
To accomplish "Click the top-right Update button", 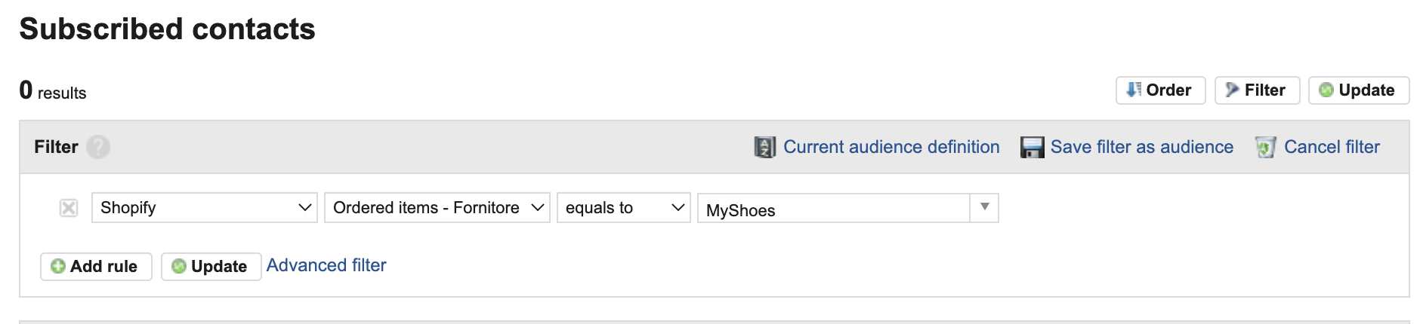I will pos(1359,90).
